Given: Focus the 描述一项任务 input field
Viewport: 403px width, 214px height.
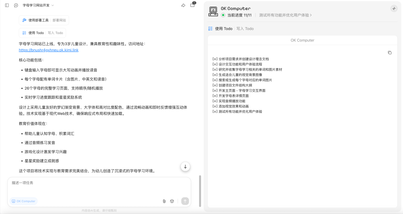Looking at the screenshot, I should click(99, 186).
